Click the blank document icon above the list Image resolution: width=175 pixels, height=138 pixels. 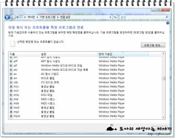[x=13, y=44]
